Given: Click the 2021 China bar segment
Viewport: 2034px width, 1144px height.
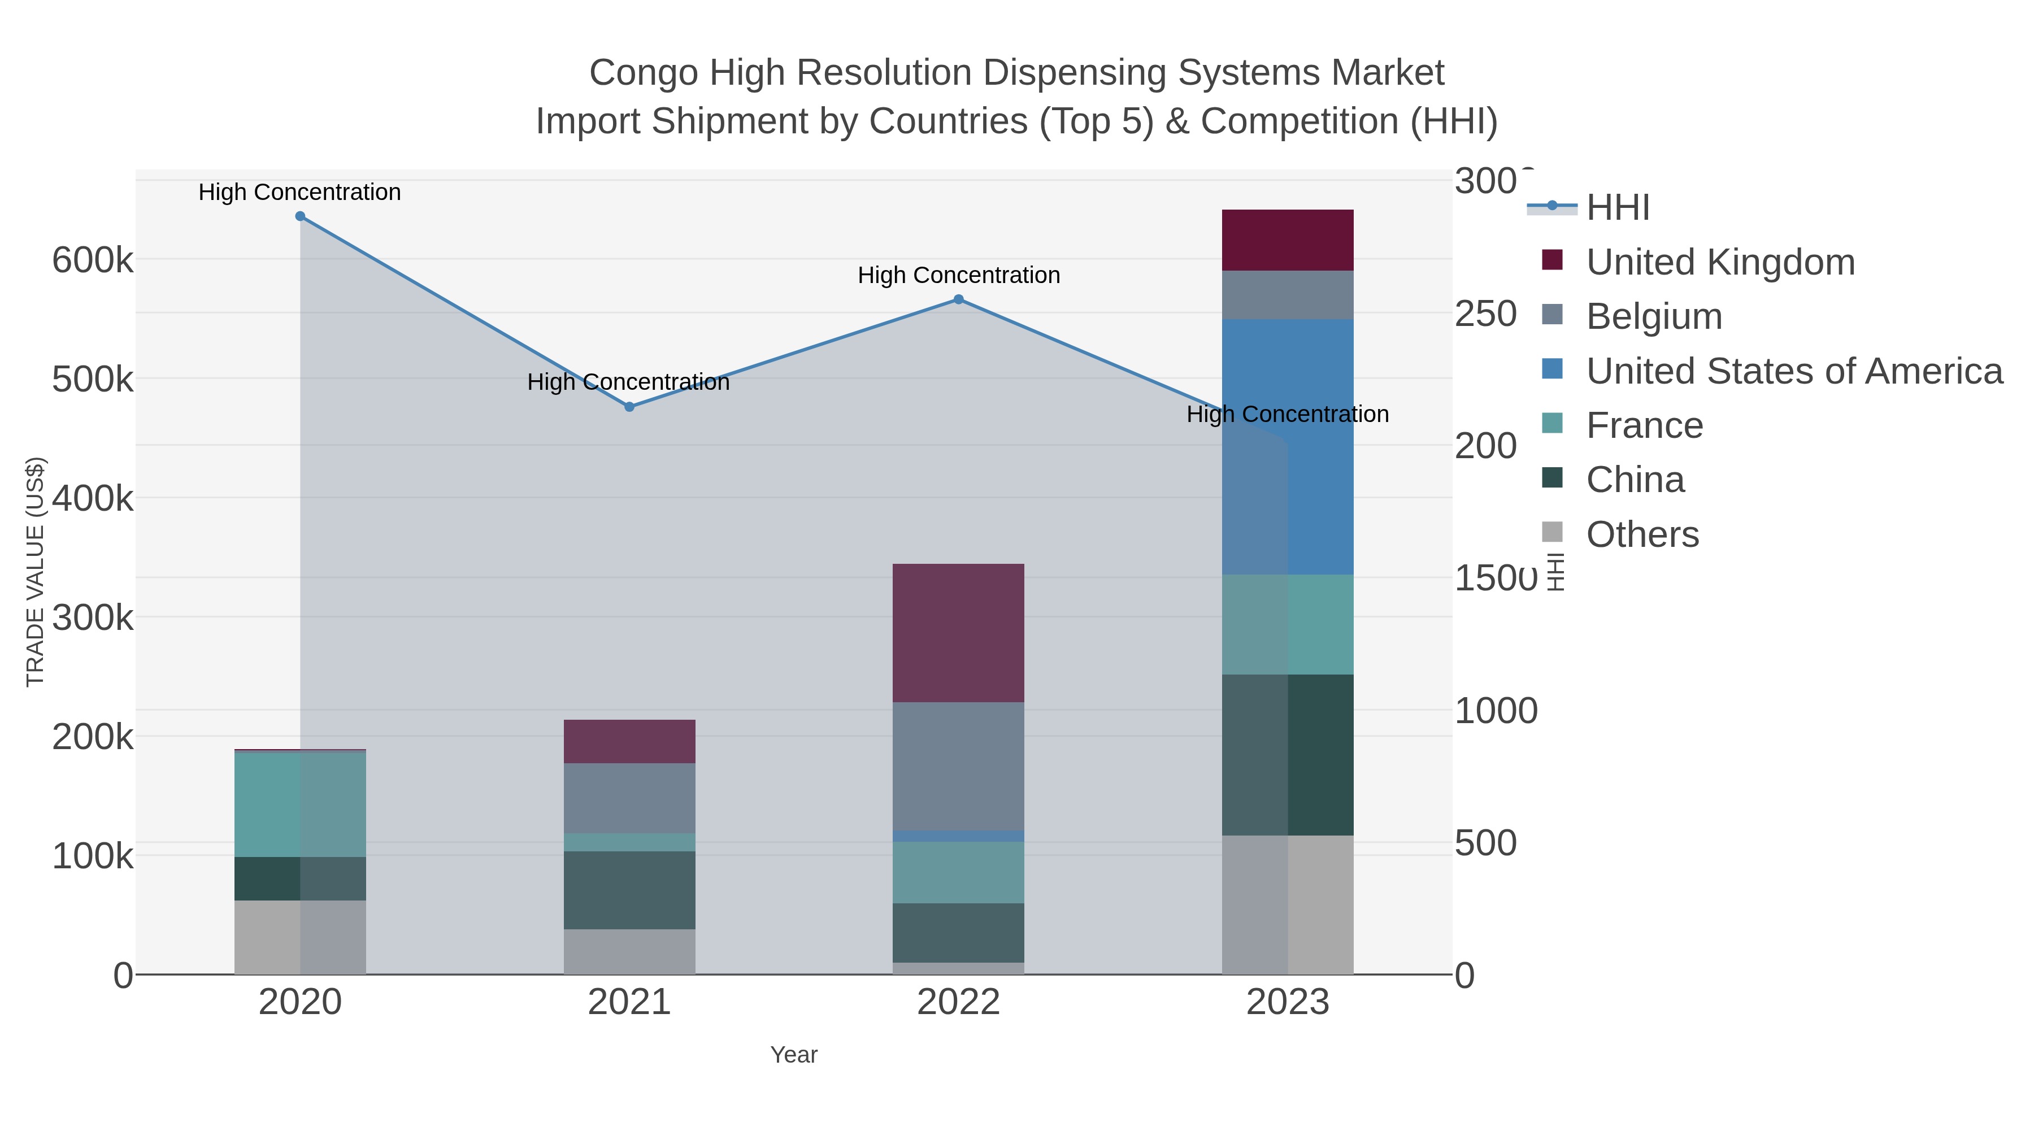Looking at the screenshot, I should 629,890.
